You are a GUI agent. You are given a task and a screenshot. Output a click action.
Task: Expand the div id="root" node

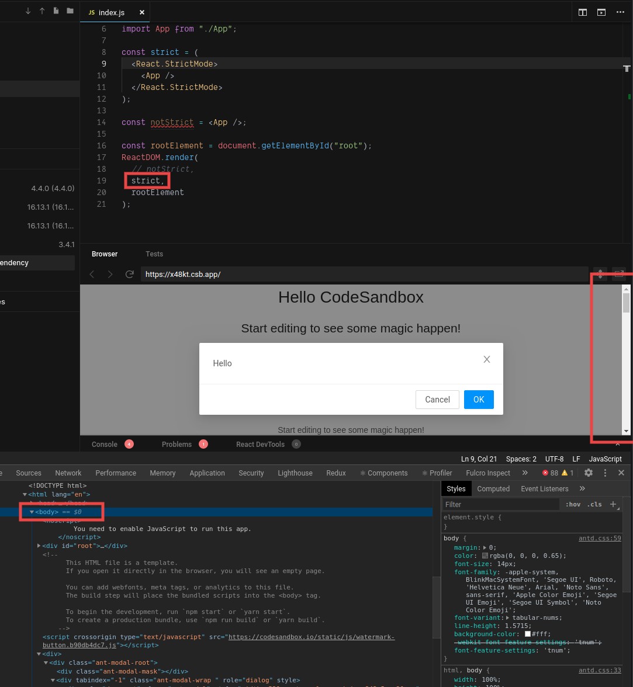click(x=39, y=546)
